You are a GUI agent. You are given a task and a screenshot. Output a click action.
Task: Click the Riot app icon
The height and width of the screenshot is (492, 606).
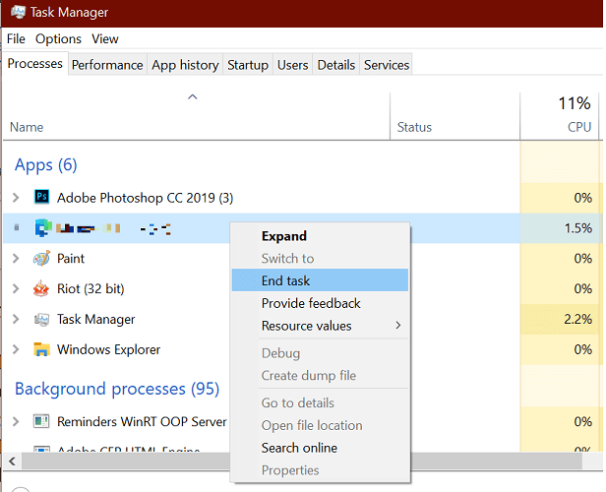click(41, 288)
